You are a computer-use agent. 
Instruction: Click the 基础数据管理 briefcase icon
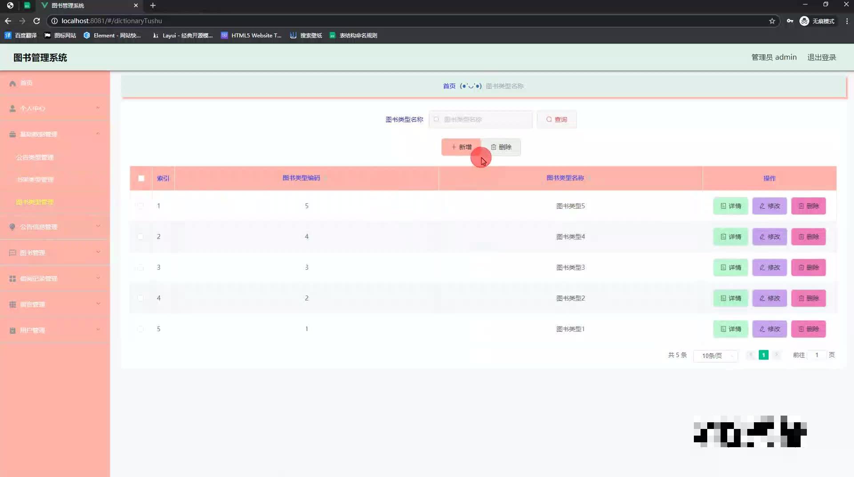[x=12, y=133]
